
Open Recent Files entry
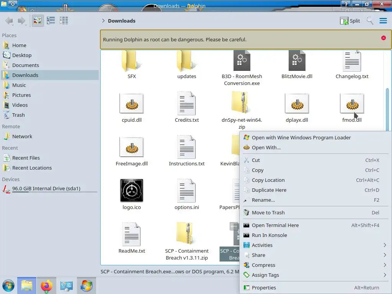49,158
